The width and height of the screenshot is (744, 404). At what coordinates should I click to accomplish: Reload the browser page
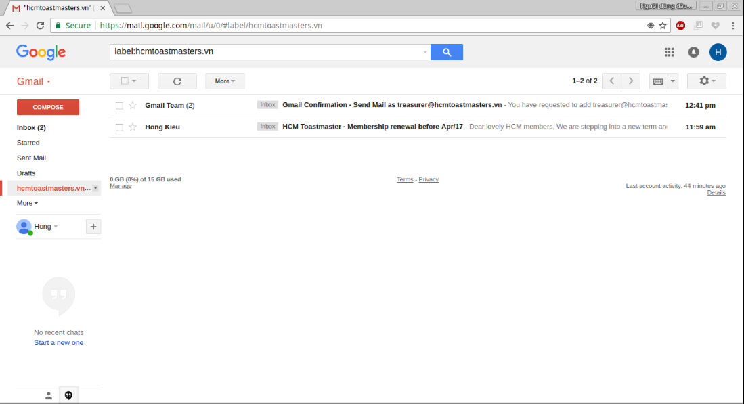tap(41, 26)
